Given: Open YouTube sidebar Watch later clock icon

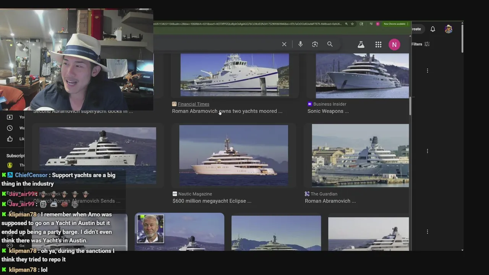Looking at the screenshot, I should (x=10, y=128).
